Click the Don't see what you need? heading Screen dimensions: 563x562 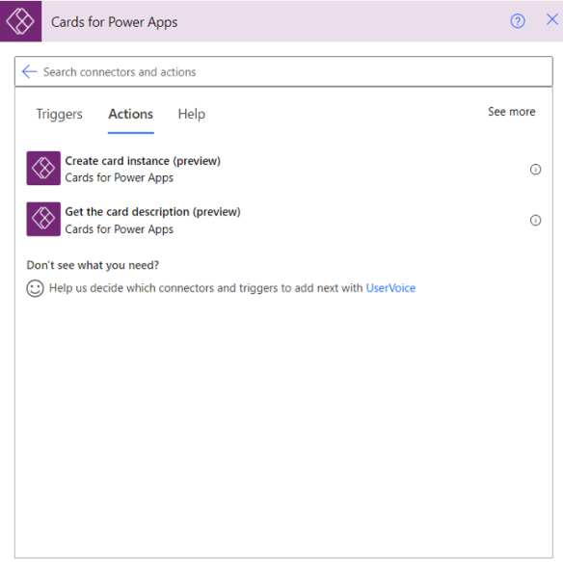(93, 265)
